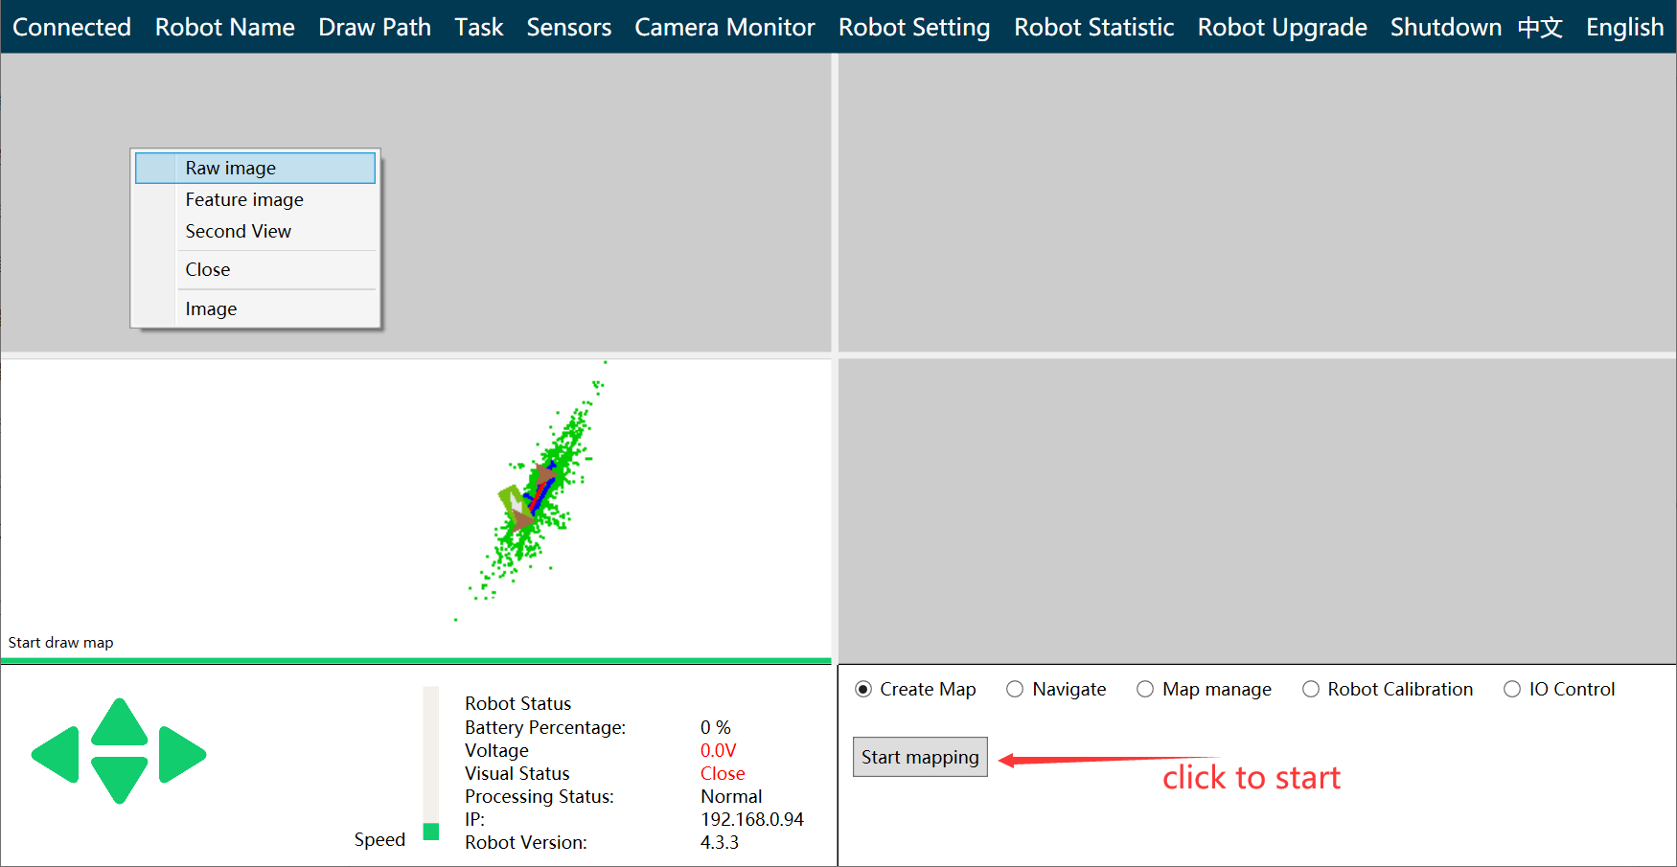Pick Second View from the context menu
Screen dimensions: 1677x867
pos(239,232)
